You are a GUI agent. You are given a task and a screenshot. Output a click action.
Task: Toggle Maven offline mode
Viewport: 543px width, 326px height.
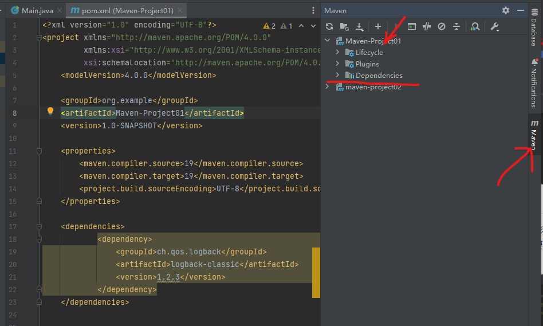coord(427,26)
